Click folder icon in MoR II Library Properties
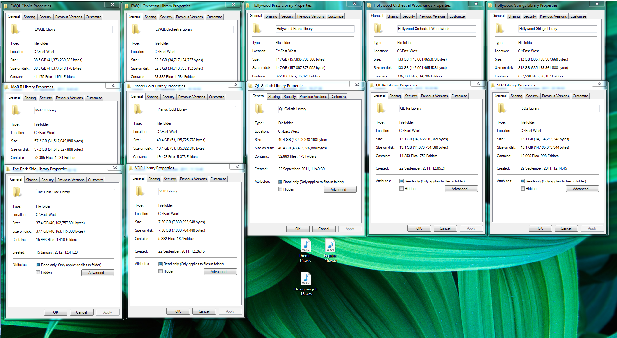Image resolution: width=617 pixels, height=338 pixels. (15, 110)
